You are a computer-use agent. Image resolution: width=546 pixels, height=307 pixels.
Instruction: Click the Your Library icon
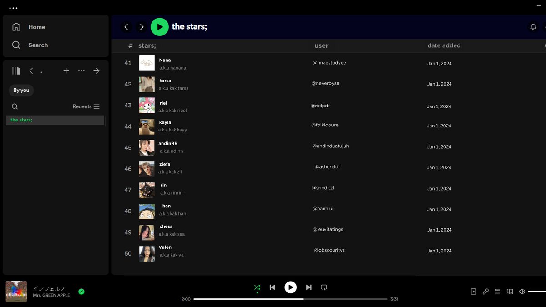[x=16, y=70]
